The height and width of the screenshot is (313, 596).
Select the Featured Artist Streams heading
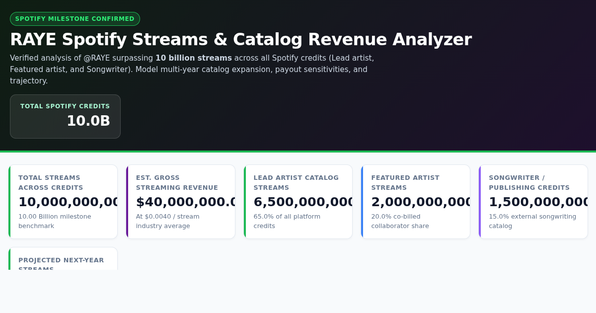(x=405, y=182)
